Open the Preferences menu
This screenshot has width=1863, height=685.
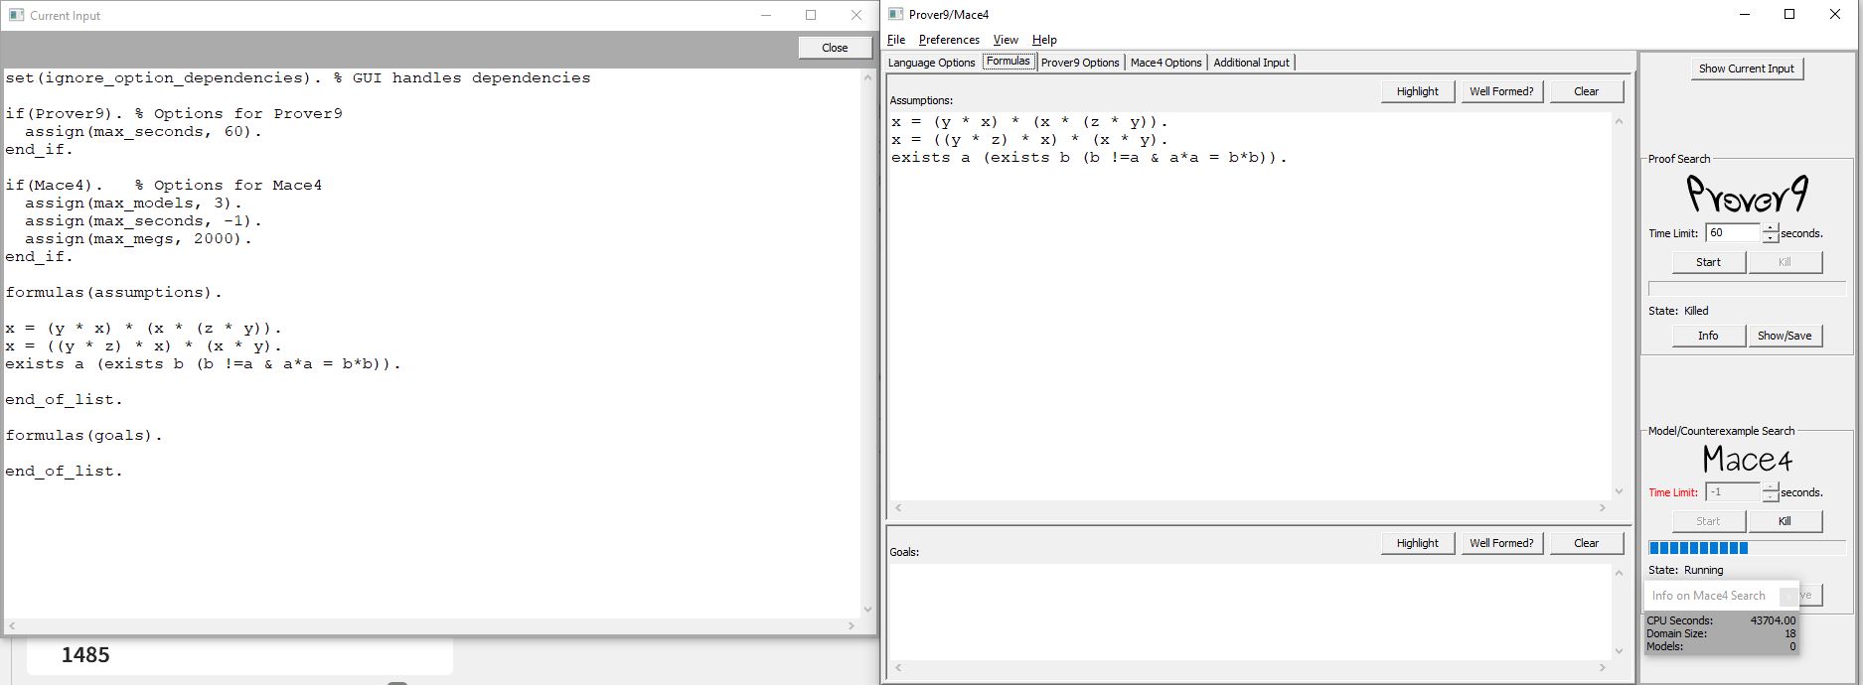(x=949, y=40)
